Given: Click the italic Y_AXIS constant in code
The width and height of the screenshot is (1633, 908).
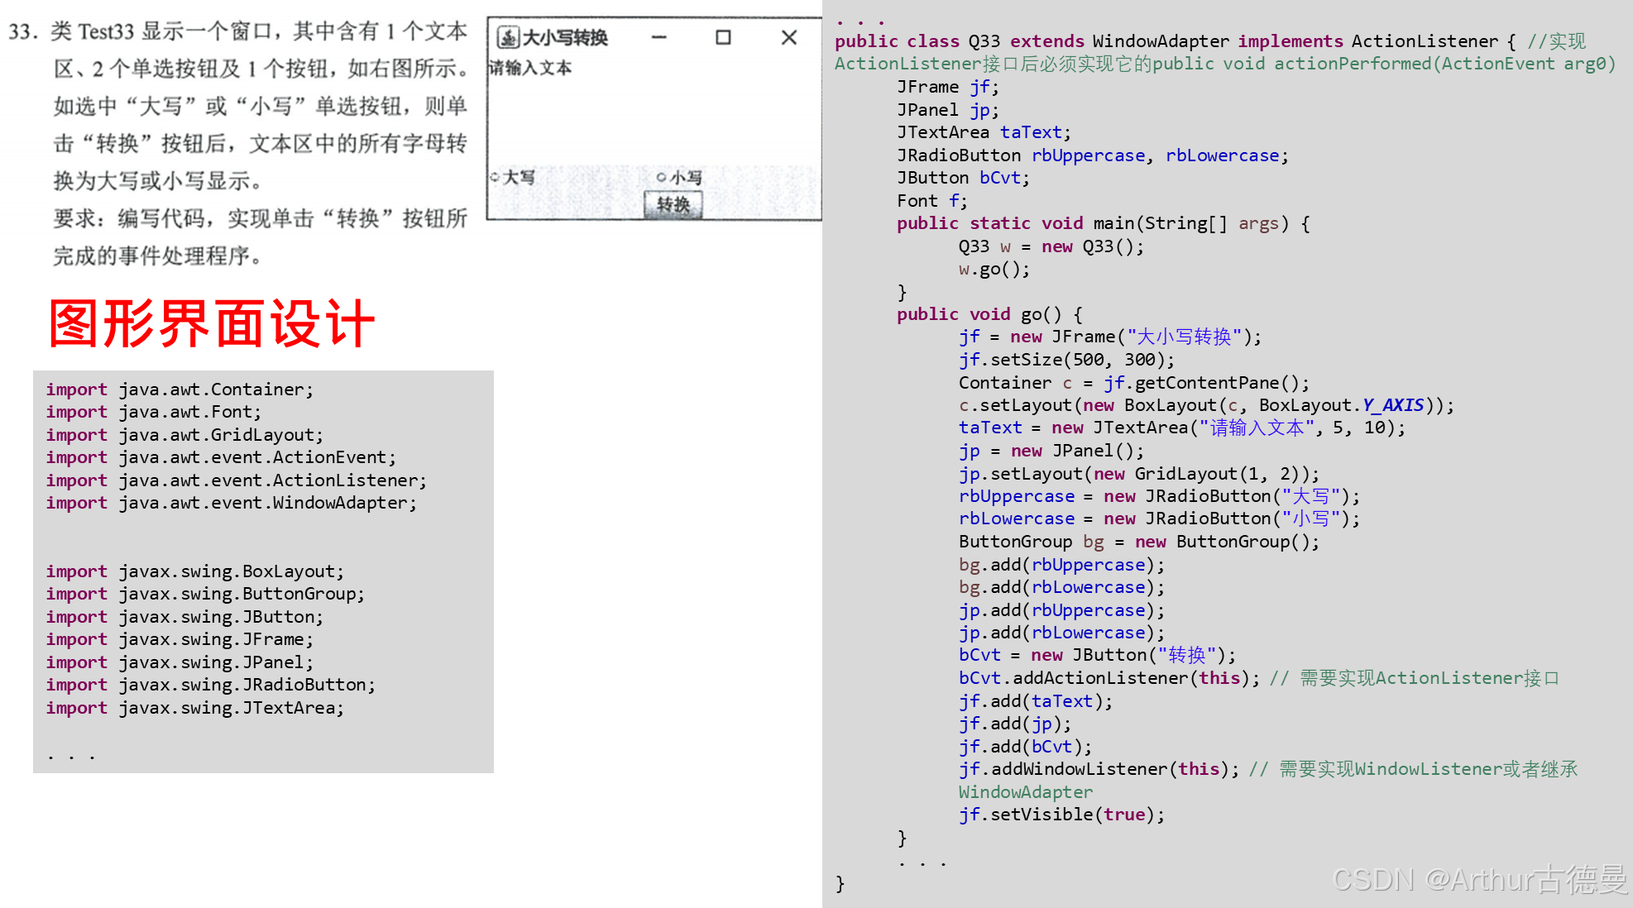Looking at the screenshot, I should [x=1393, y=405].
